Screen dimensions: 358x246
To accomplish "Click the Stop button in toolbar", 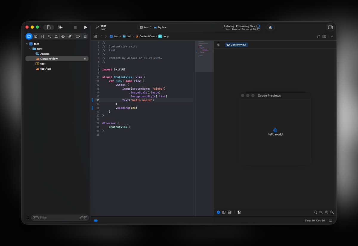I will pyautogui.click(x=75, y=27).
